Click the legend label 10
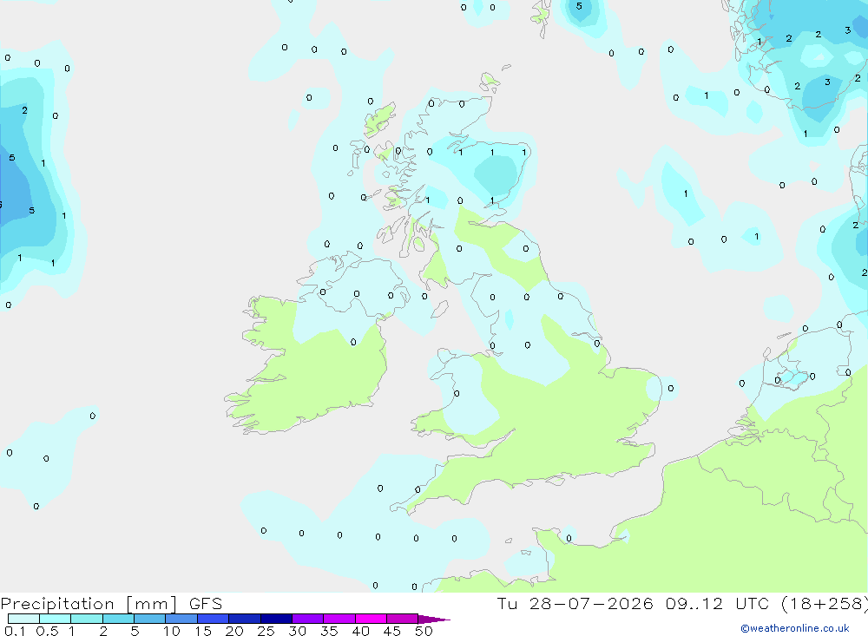Screen dimensions: 868x636 coord(172,631)
